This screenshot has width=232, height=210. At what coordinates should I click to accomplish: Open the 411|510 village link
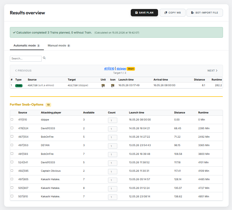[x=109, y=69]
